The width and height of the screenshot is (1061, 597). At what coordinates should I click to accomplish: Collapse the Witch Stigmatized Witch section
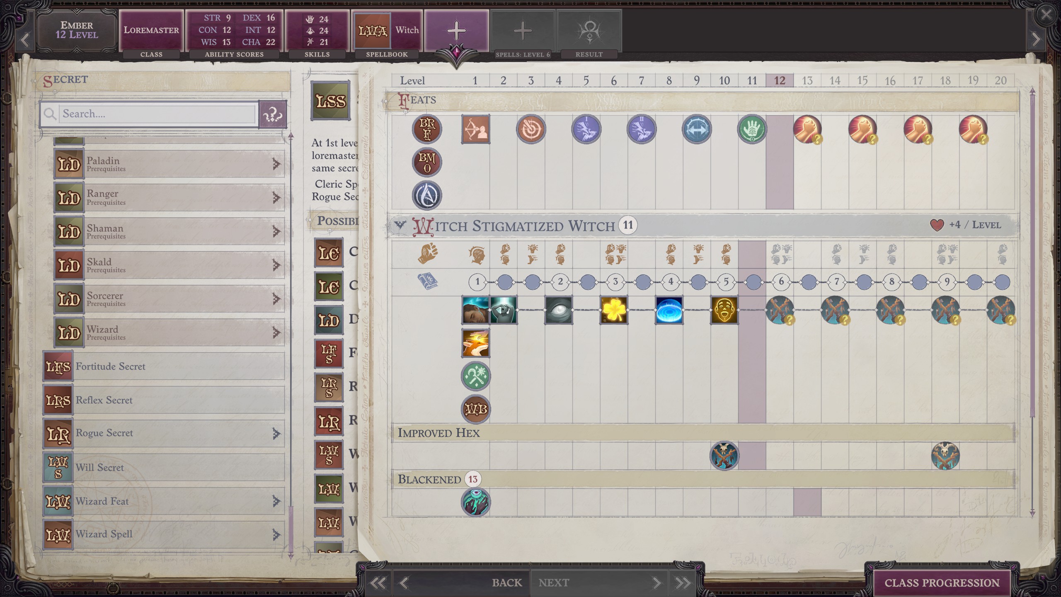tap(400, 225)
